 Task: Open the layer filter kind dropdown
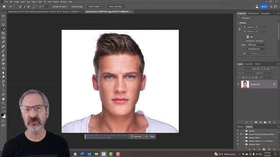pos(244,68)
